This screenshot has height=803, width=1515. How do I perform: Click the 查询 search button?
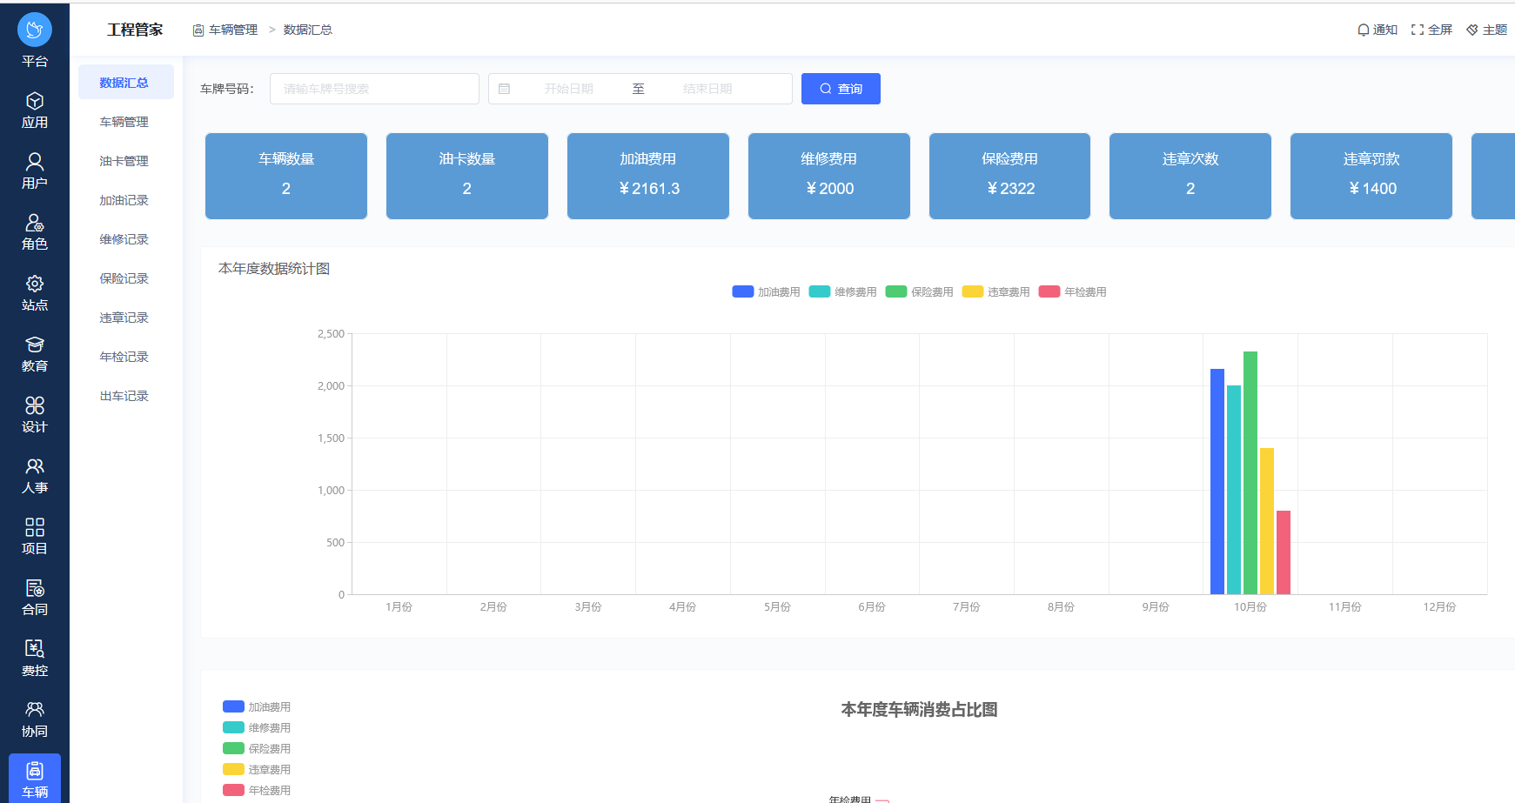(x=841, y=89)
